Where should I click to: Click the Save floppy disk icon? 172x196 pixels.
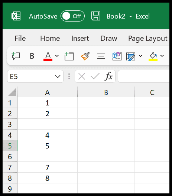96,16
